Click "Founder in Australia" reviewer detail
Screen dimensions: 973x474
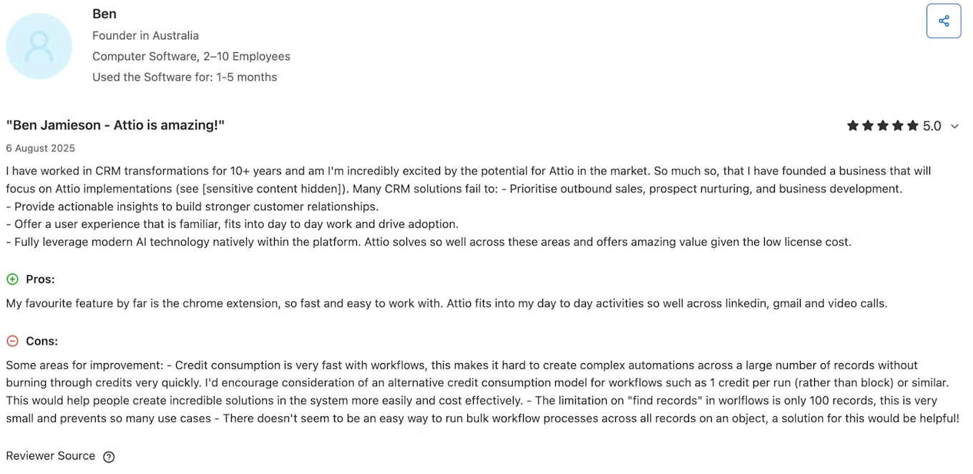pos(145,35)
